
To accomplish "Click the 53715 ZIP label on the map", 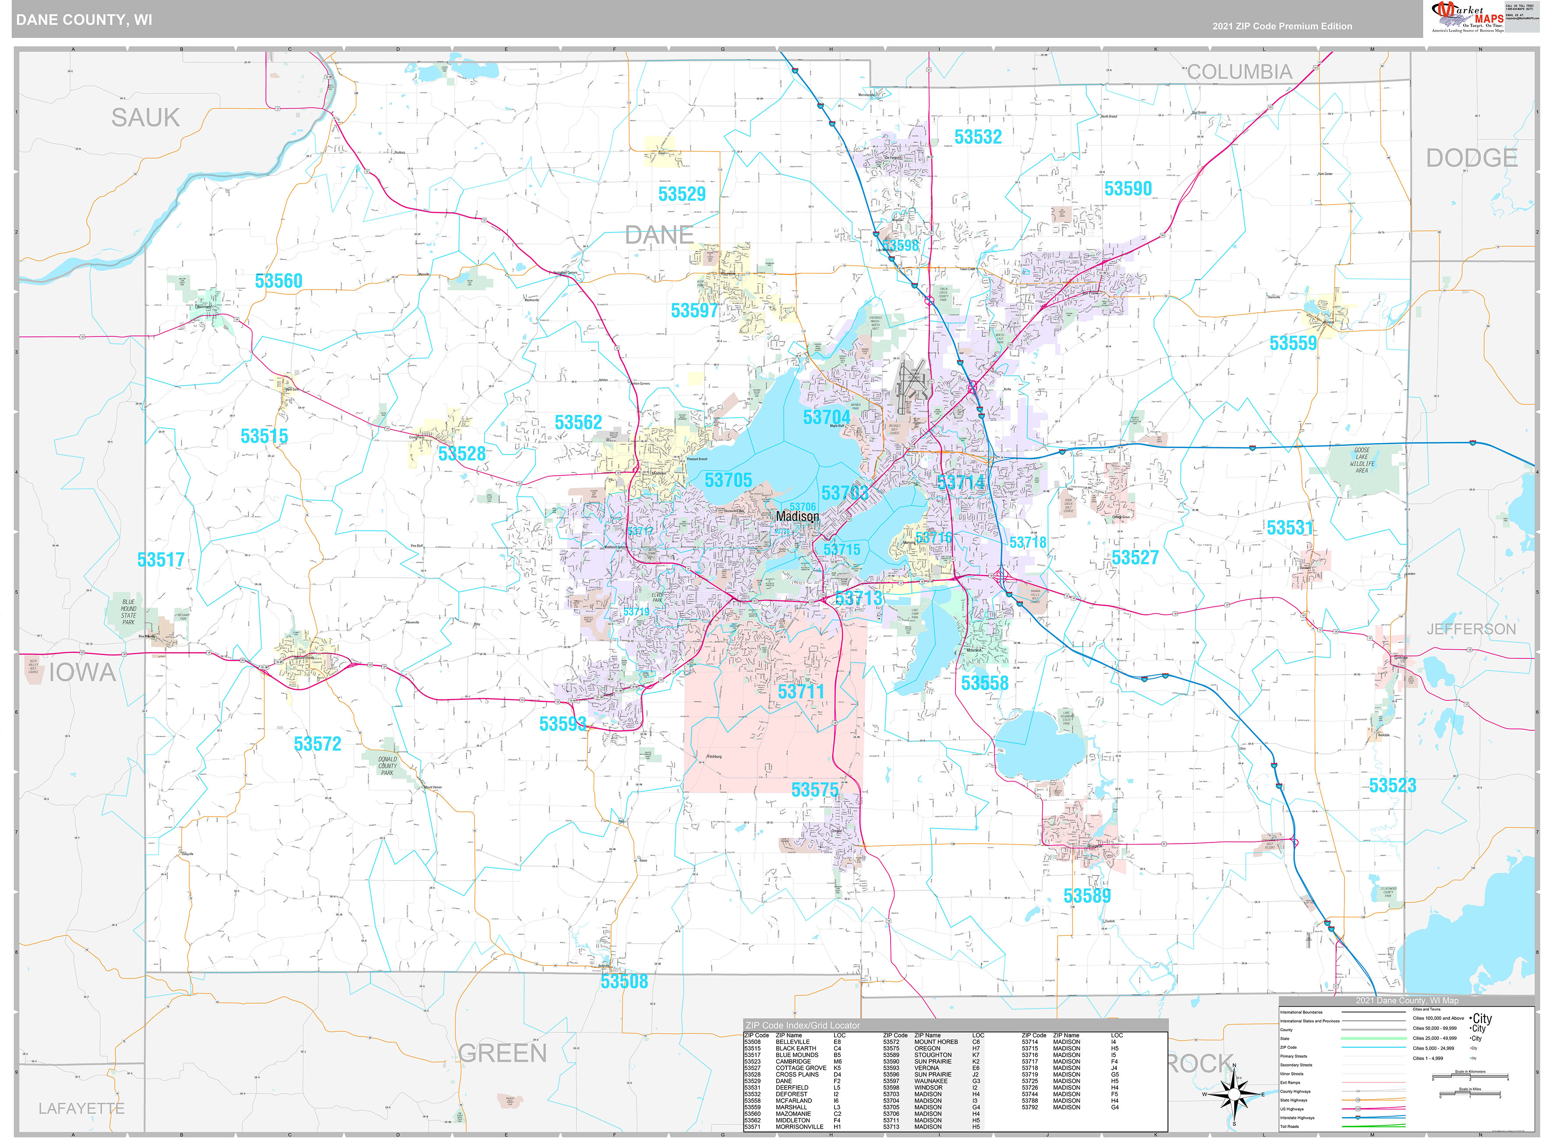I will pyautogui.click(x=842, y=549).
